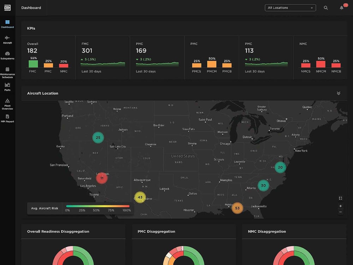Open the Aircraft sidebar section
353x265 pixels.
[7, 40]
